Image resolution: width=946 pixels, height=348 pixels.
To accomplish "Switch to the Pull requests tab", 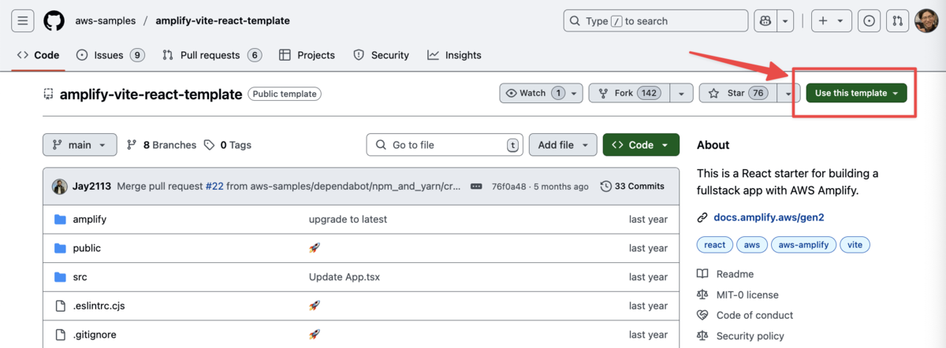I will pyautogui.click(x=212, y=55).
